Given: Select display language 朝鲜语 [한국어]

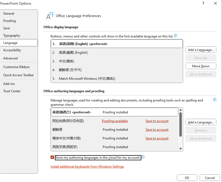Looking at the screenshot, I should 117,70.
